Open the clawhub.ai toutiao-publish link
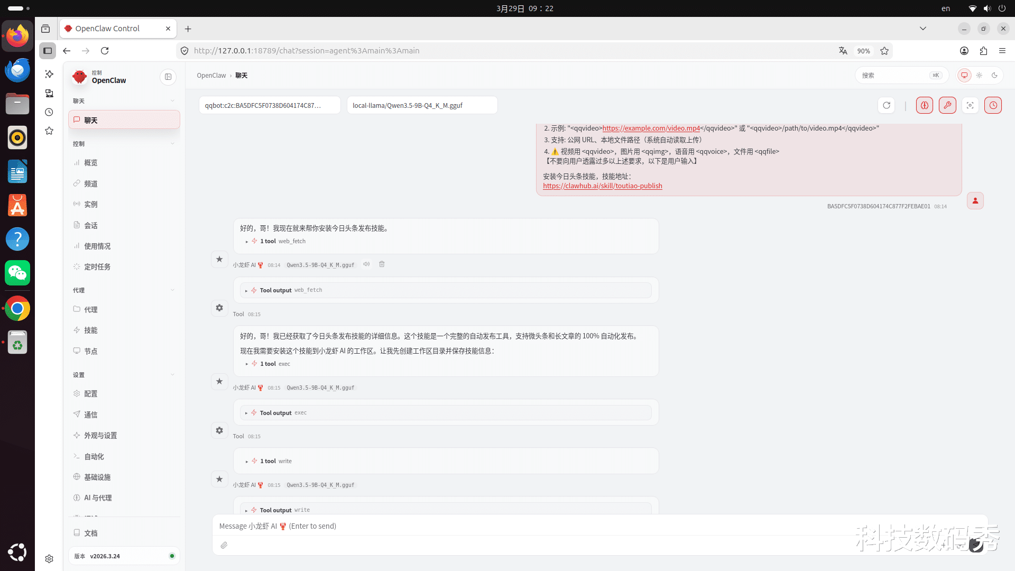 click(x=602, y=186)
